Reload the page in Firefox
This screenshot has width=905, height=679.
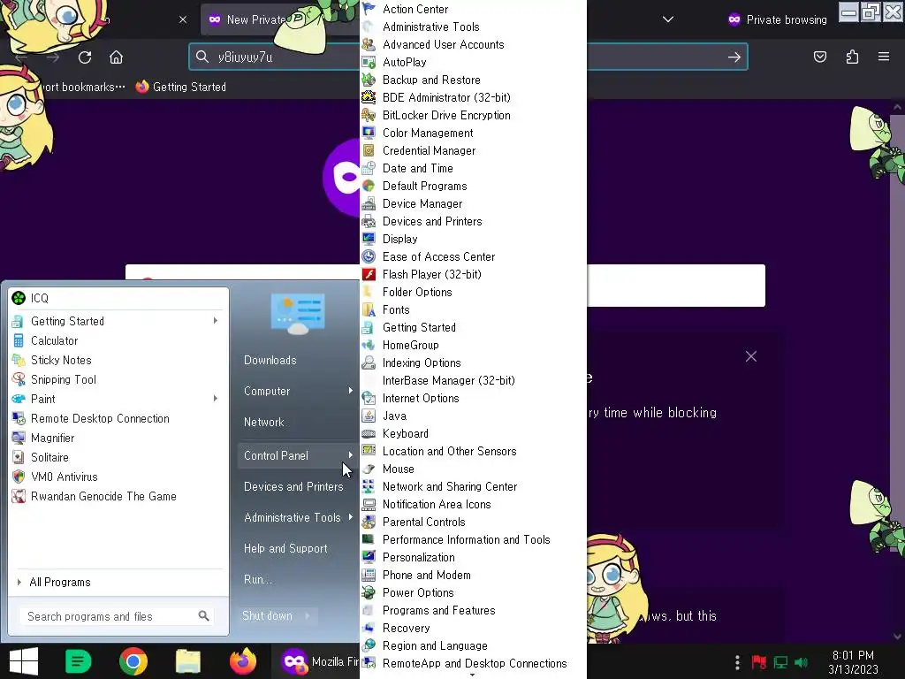85,57
